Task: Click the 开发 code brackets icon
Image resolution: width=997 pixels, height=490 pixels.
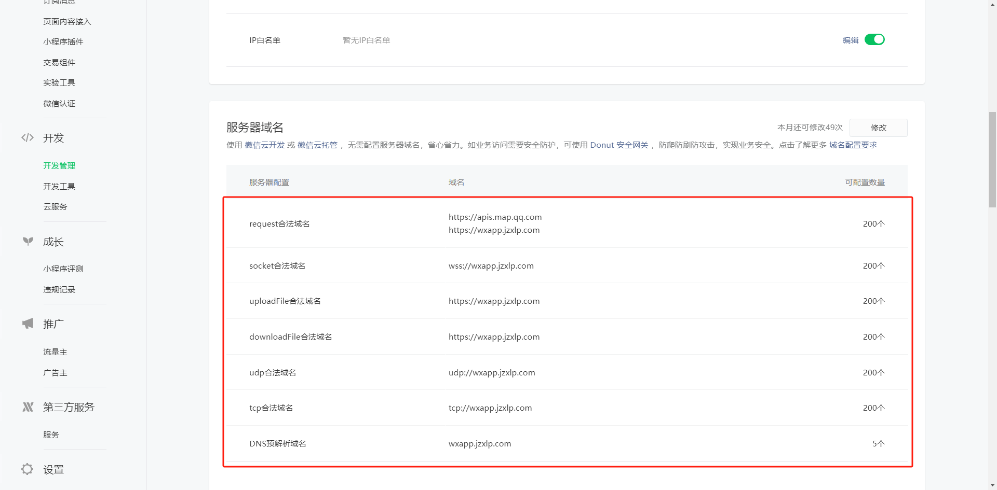Action: click(28, 137)
